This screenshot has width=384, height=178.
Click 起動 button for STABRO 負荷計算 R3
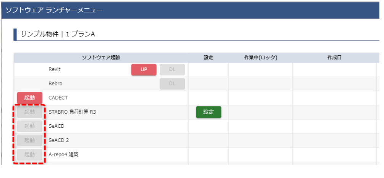29,112
